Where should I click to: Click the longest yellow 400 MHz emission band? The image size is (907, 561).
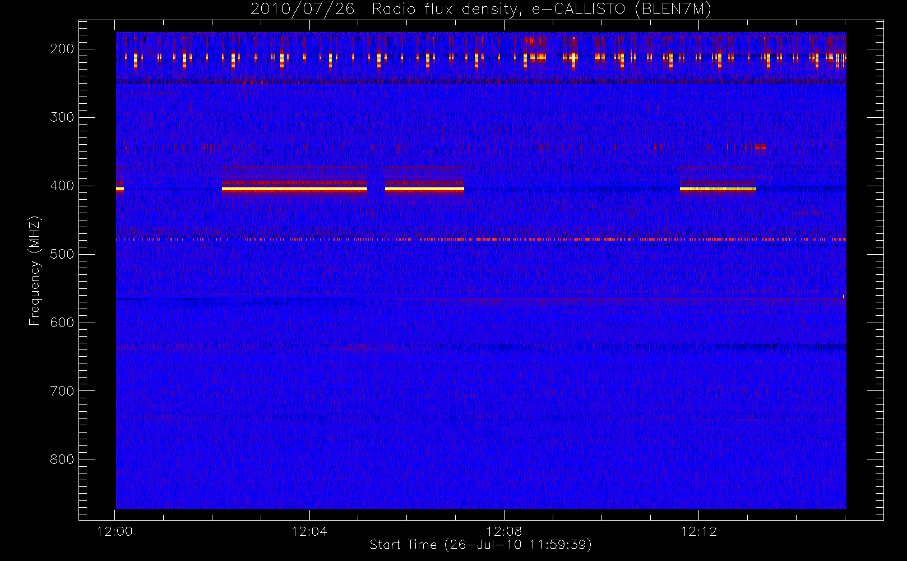(x=294, y=190)
